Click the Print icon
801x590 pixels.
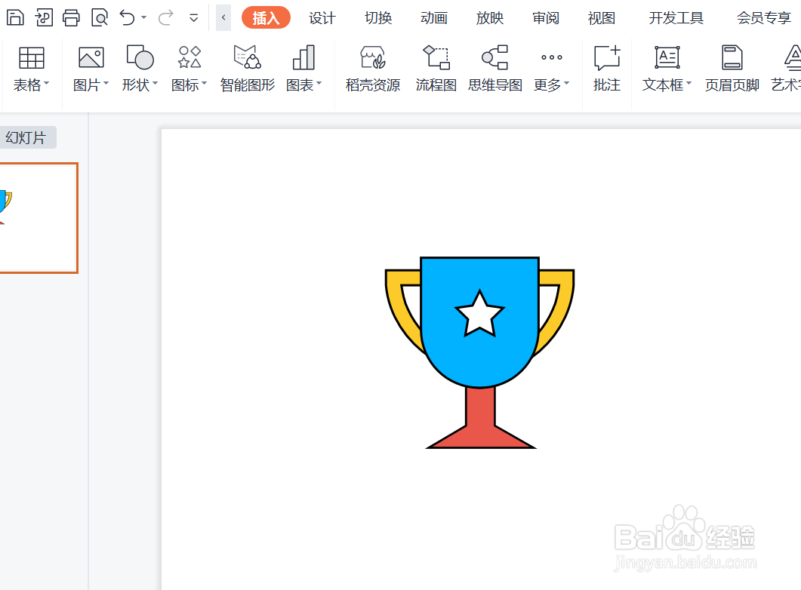click(x=71, y=18)
